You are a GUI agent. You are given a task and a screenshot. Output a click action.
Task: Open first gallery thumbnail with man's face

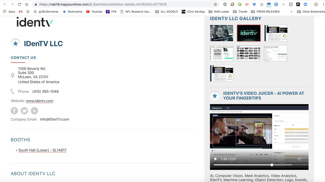point(222,33)
